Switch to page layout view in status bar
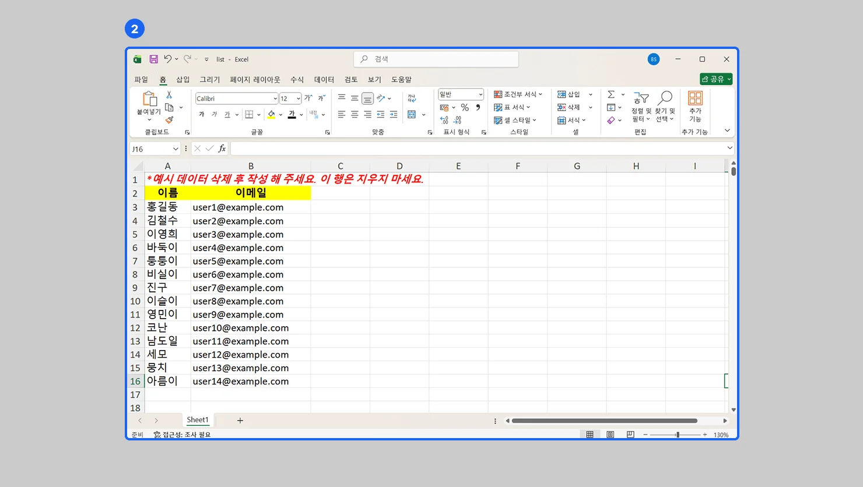Image resolution: width=863 pixels, height=487 pixels. tap(610, 435)
